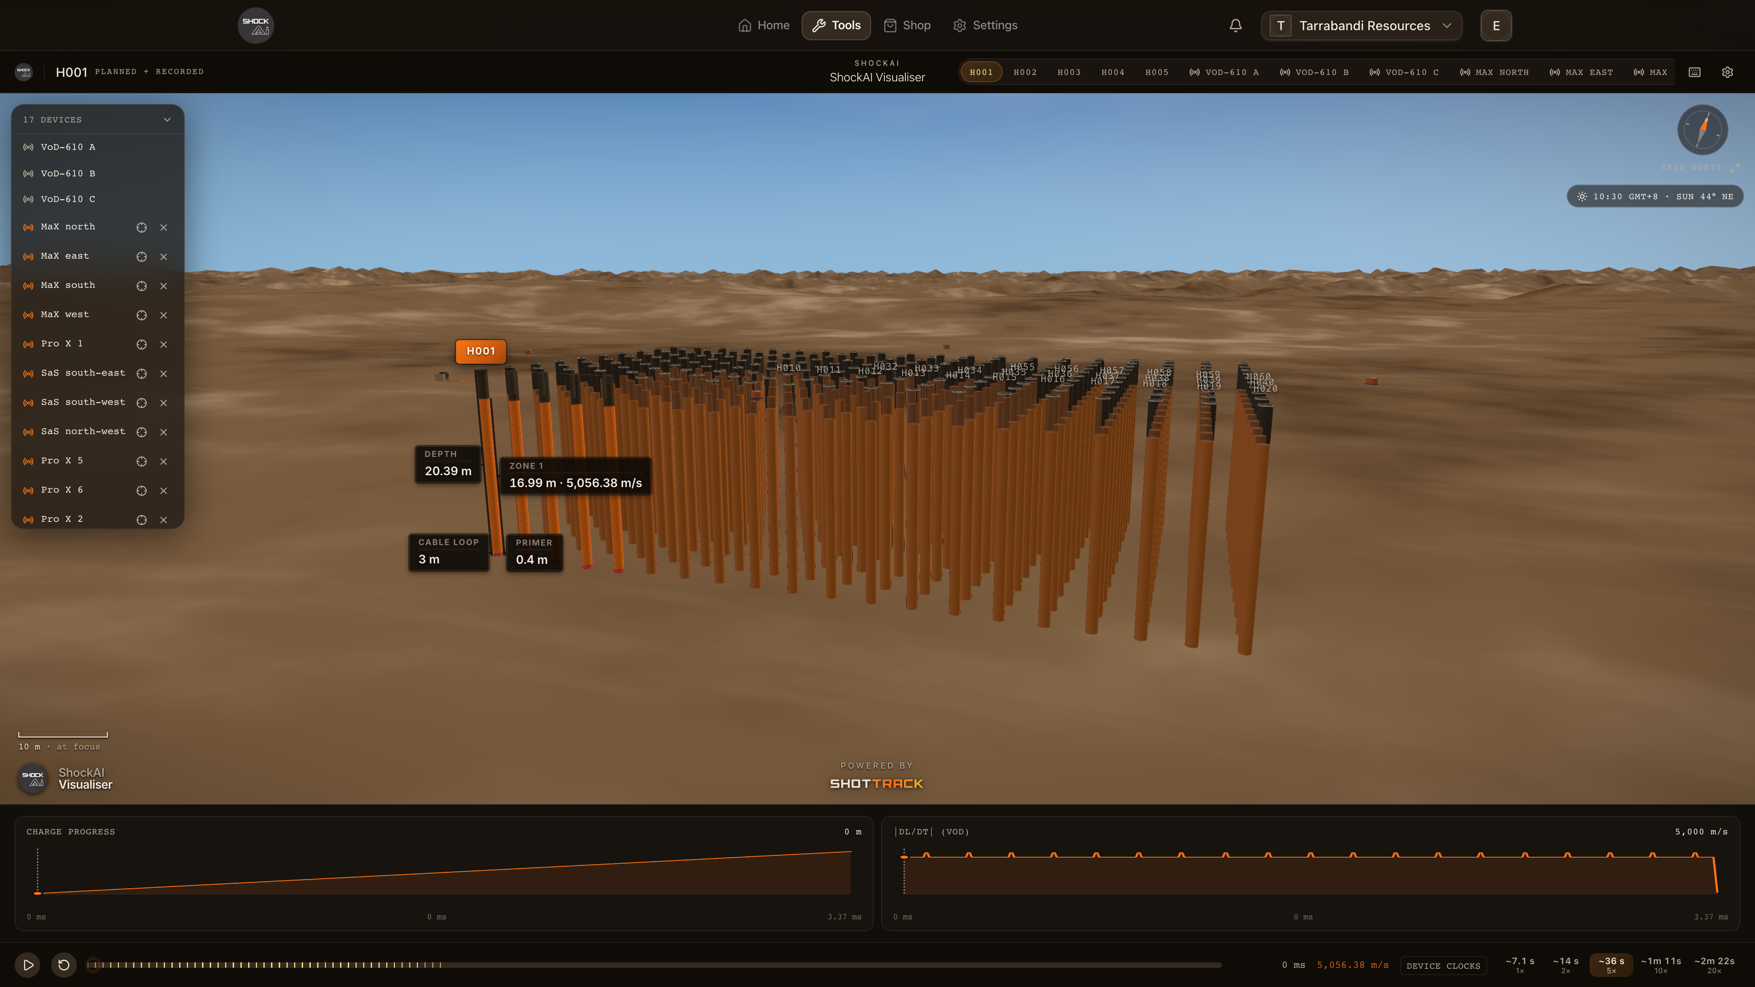Switch to the MAX EAST tab
Image resolution: width=1755 pixels, height=987 pixels.
coord(1581,72)
